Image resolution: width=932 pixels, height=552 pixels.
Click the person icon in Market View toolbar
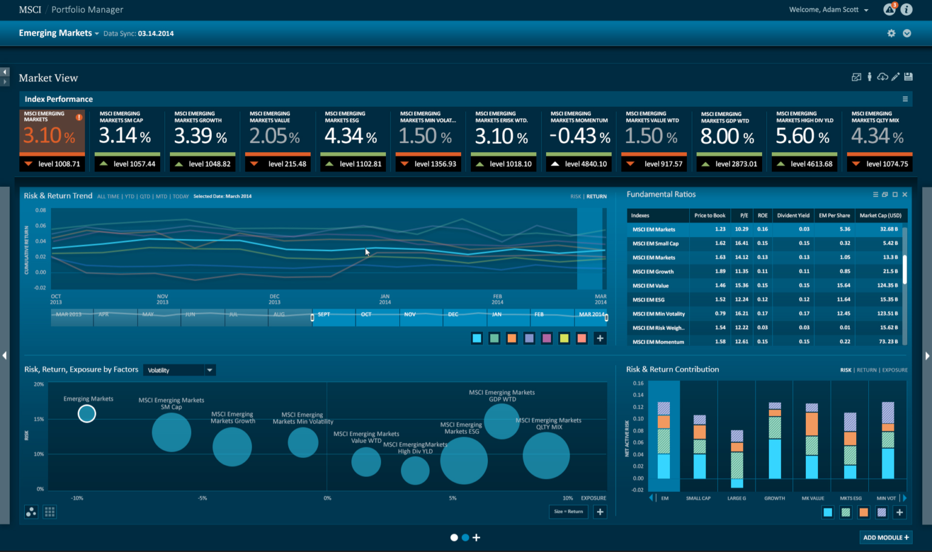click(870, 76)
